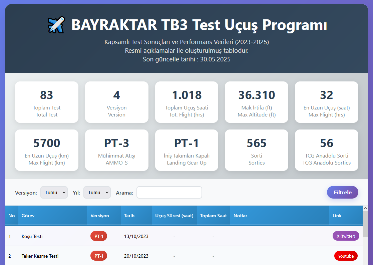Open the Youtube link for Teker Kesme Testi
Viewport: 373px width, 265px height.
click(x=346, y=256)
